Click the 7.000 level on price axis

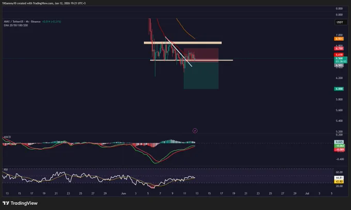339,35
